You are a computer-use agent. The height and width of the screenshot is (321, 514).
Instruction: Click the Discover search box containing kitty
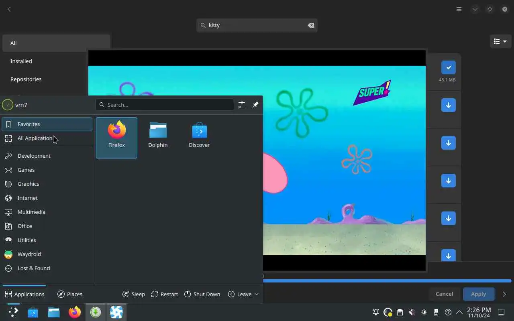point(257,25)
